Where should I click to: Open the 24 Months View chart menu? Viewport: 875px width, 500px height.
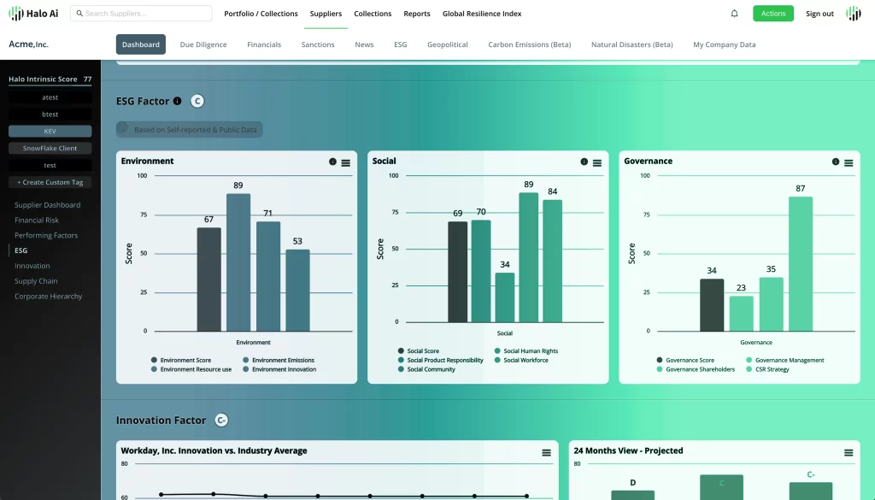tap(849, 453)
